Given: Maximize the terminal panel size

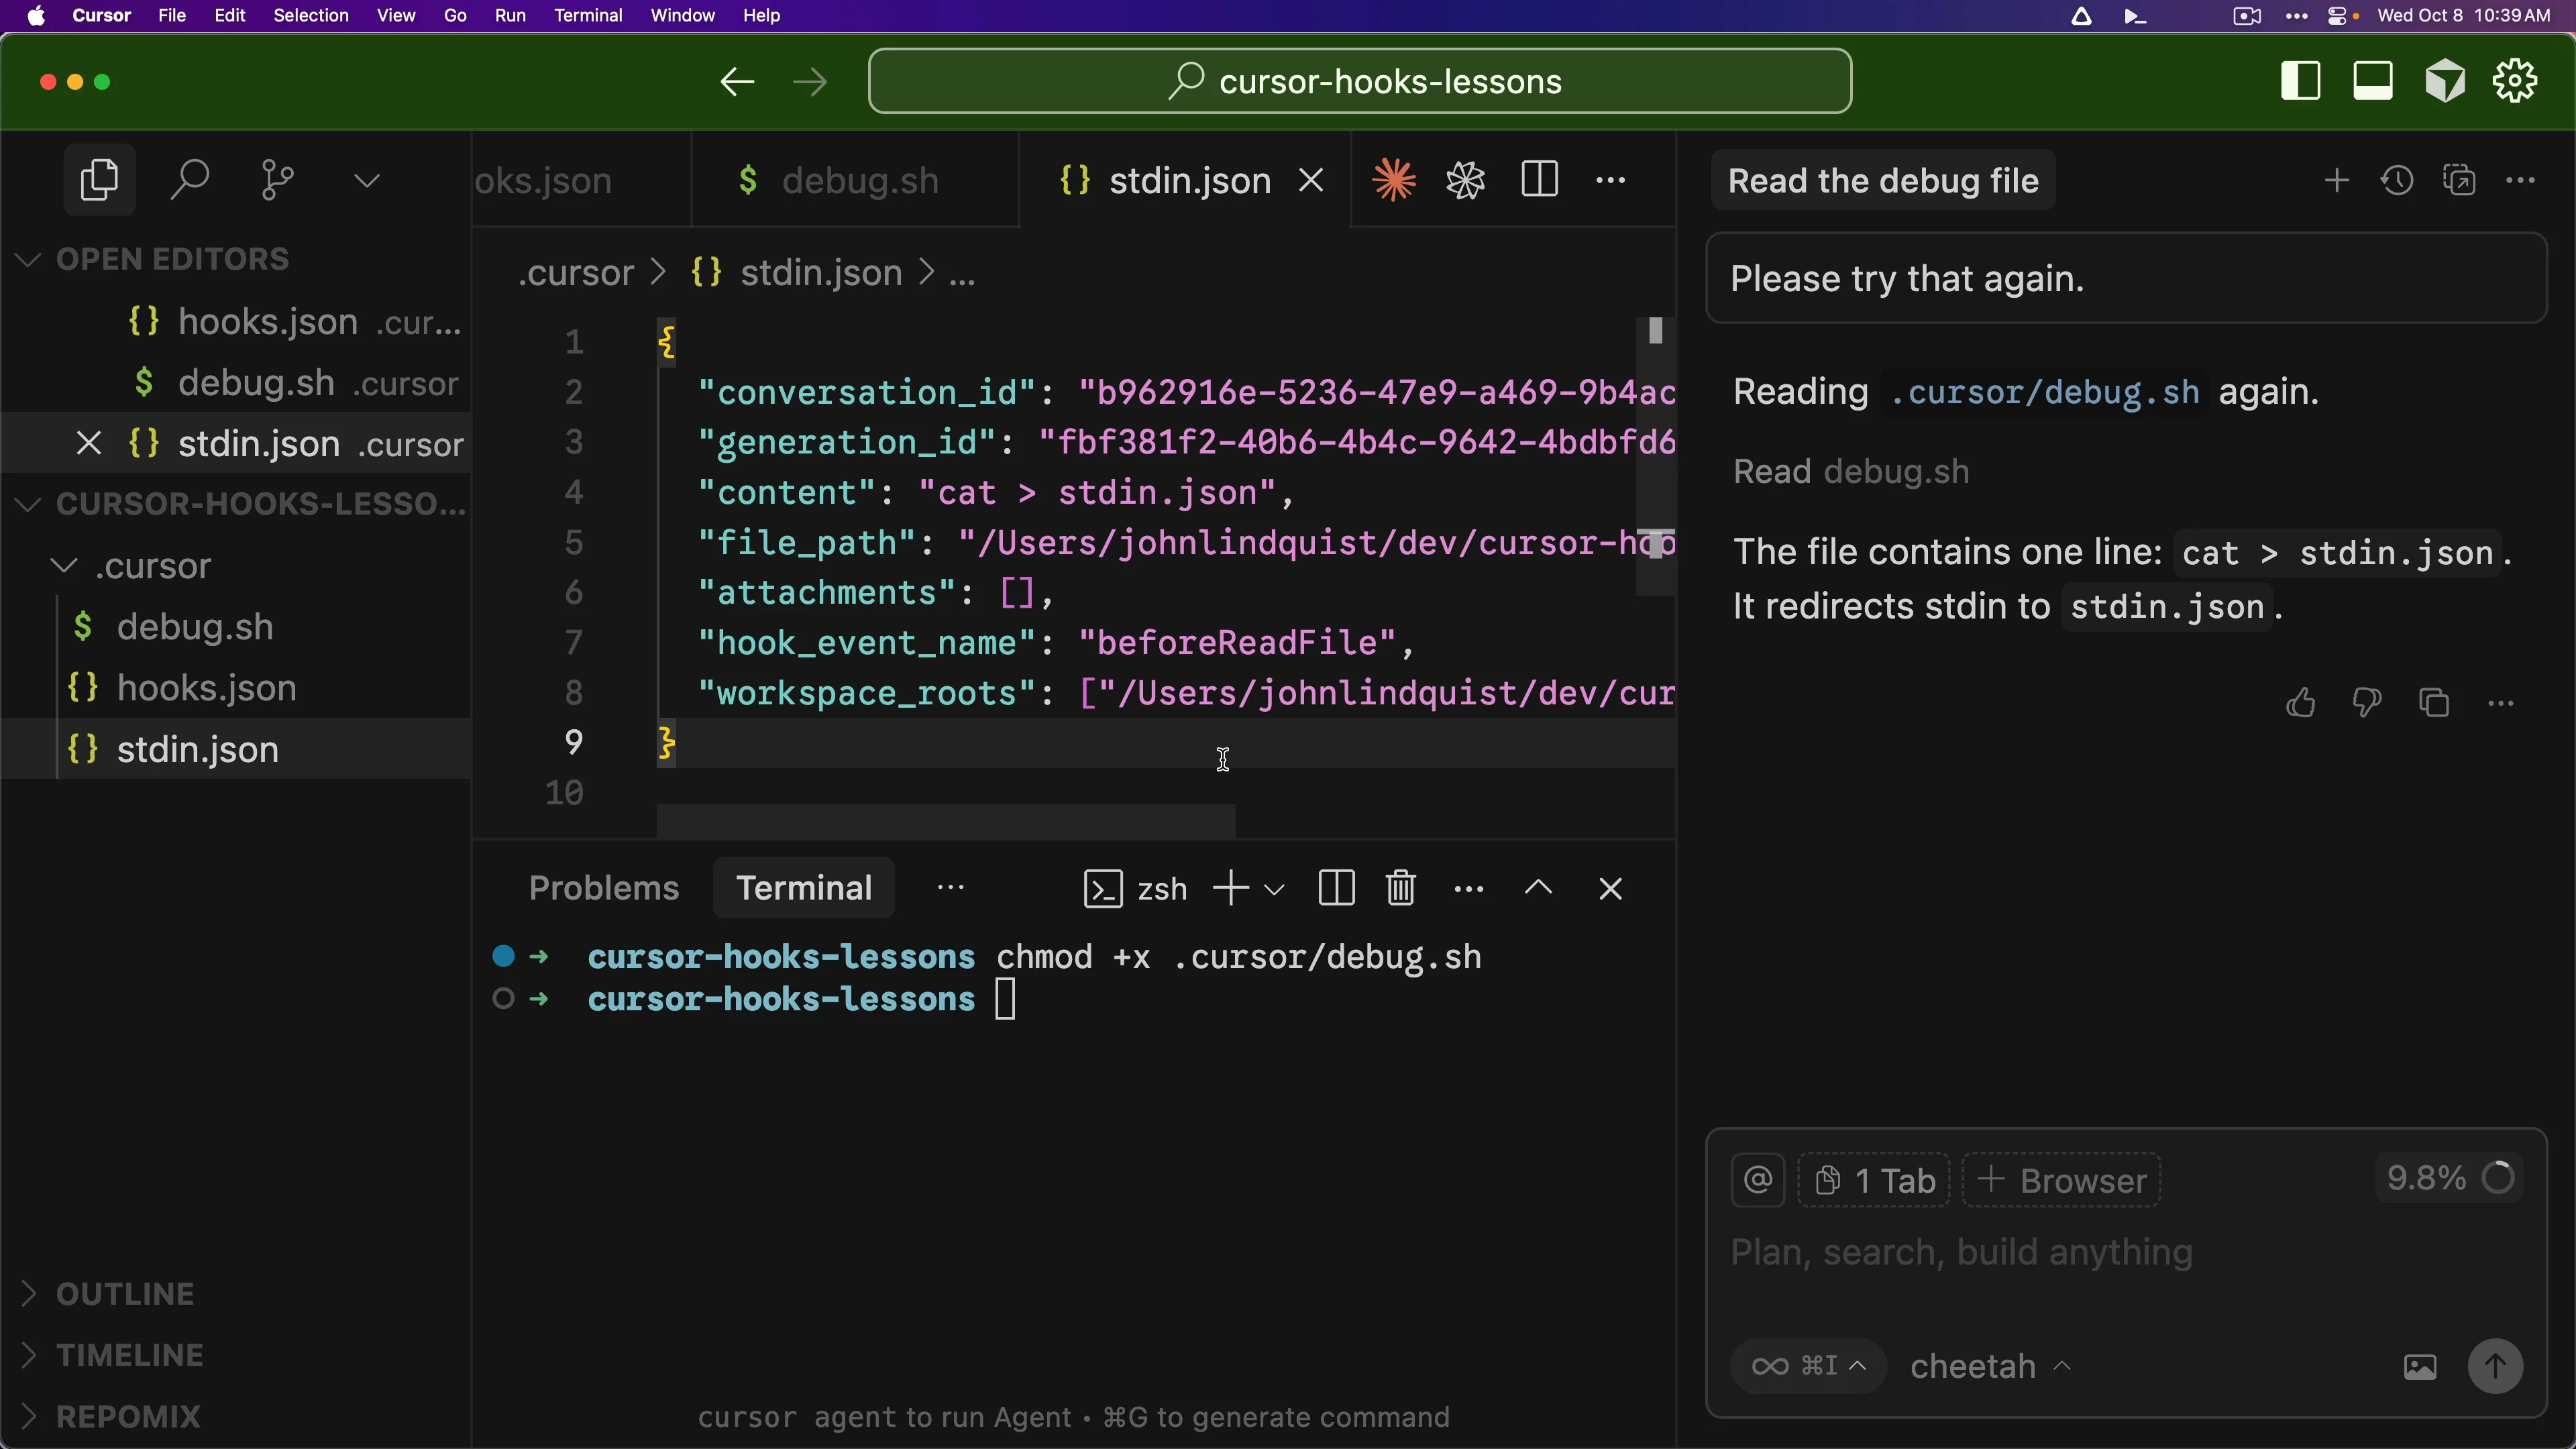Looking at the screenshot, I should [x=1538, y=888].
